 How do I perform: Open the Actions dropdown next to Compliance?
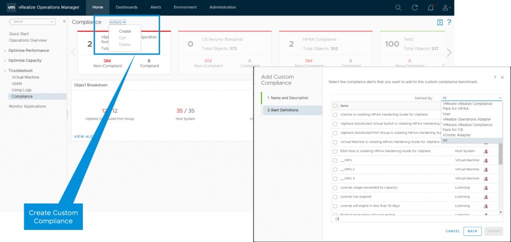pos(117,22)
